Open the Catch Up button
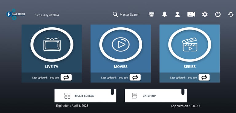The width and height of the screenshot is (236, 113). click(x=156, y=96)
